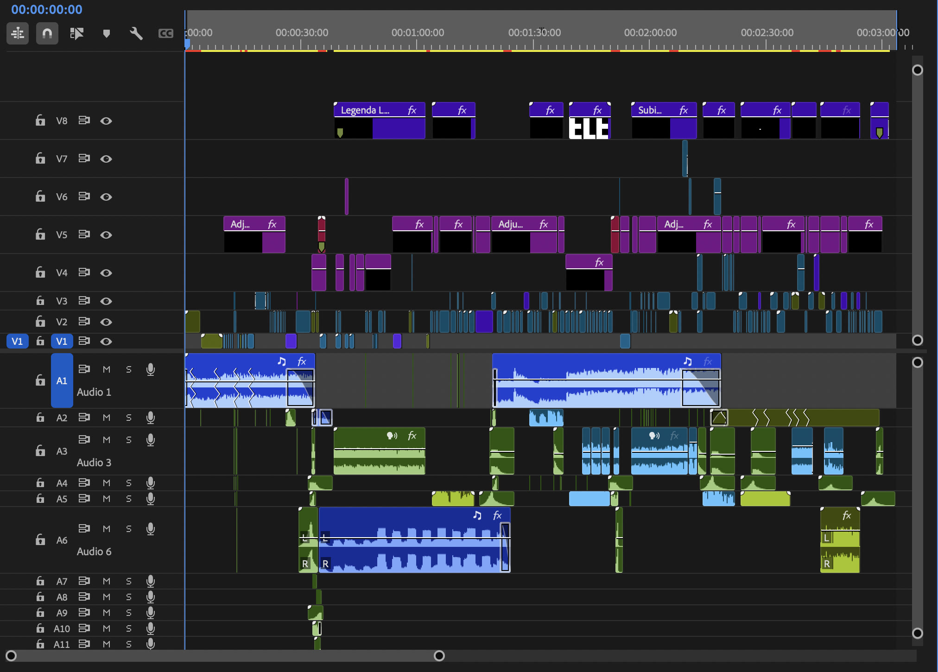Viewport: 938px width, 672px height.
Task: Toggle sync lock on track V6
Action: (84, 197)
